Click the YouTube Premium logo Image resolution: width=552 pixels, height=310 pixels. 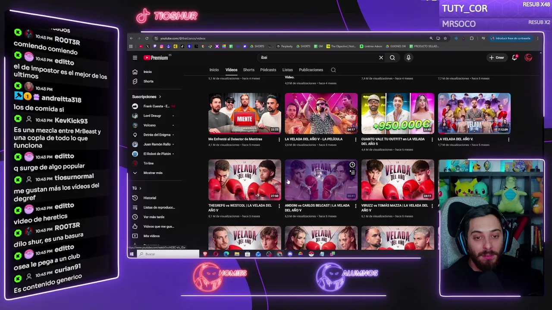point(156,58)
